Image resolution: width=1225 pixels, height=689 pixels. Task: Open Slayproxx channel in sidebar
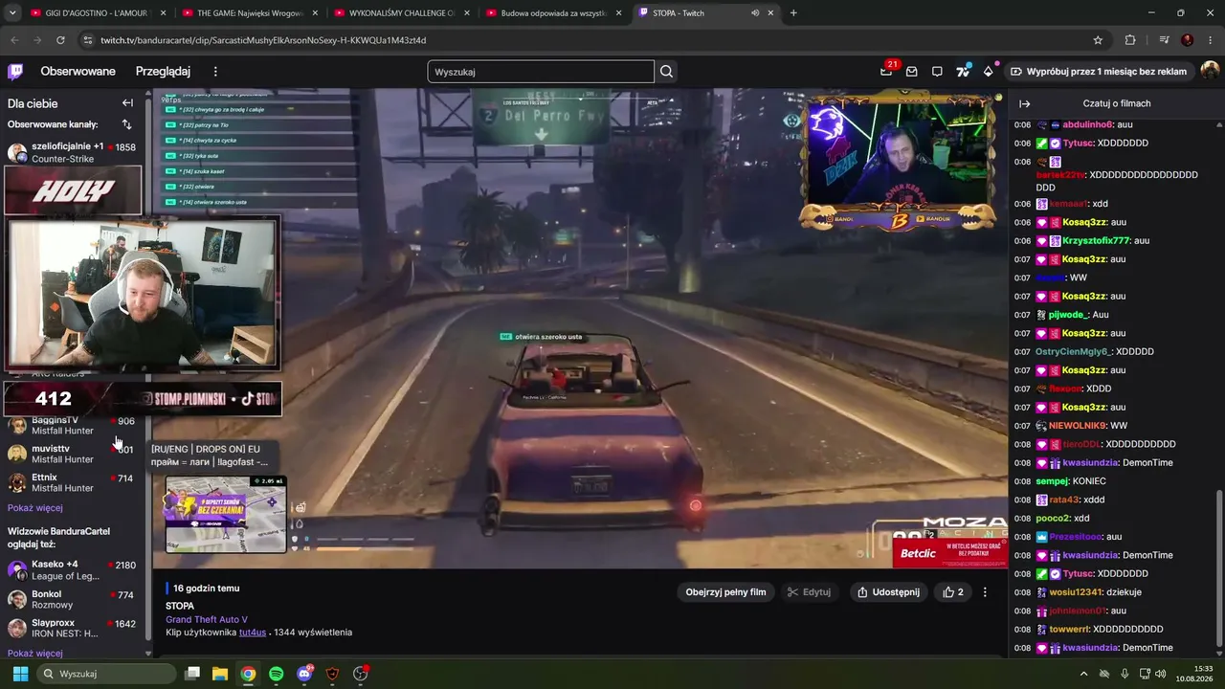(x=73, y=629)
